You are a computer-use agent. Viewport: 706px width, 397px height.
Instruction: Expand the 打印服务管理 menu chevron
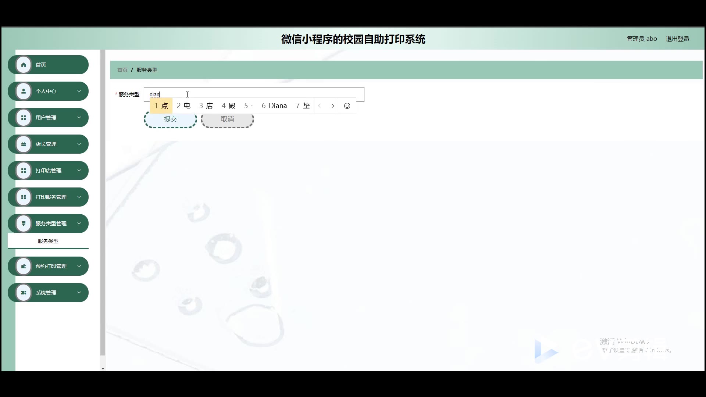79,197
